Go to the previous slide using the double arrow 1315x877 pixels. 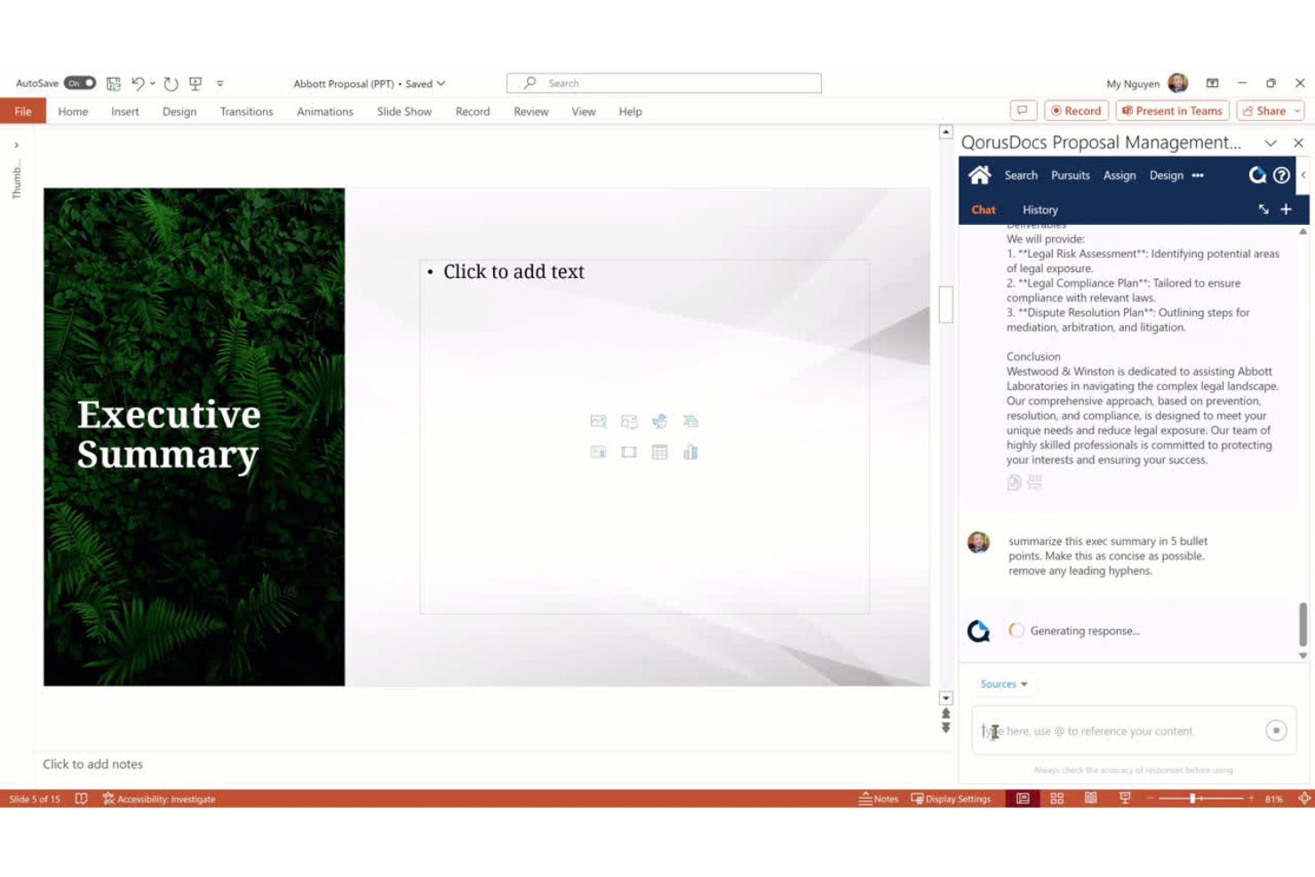(945, 714)
